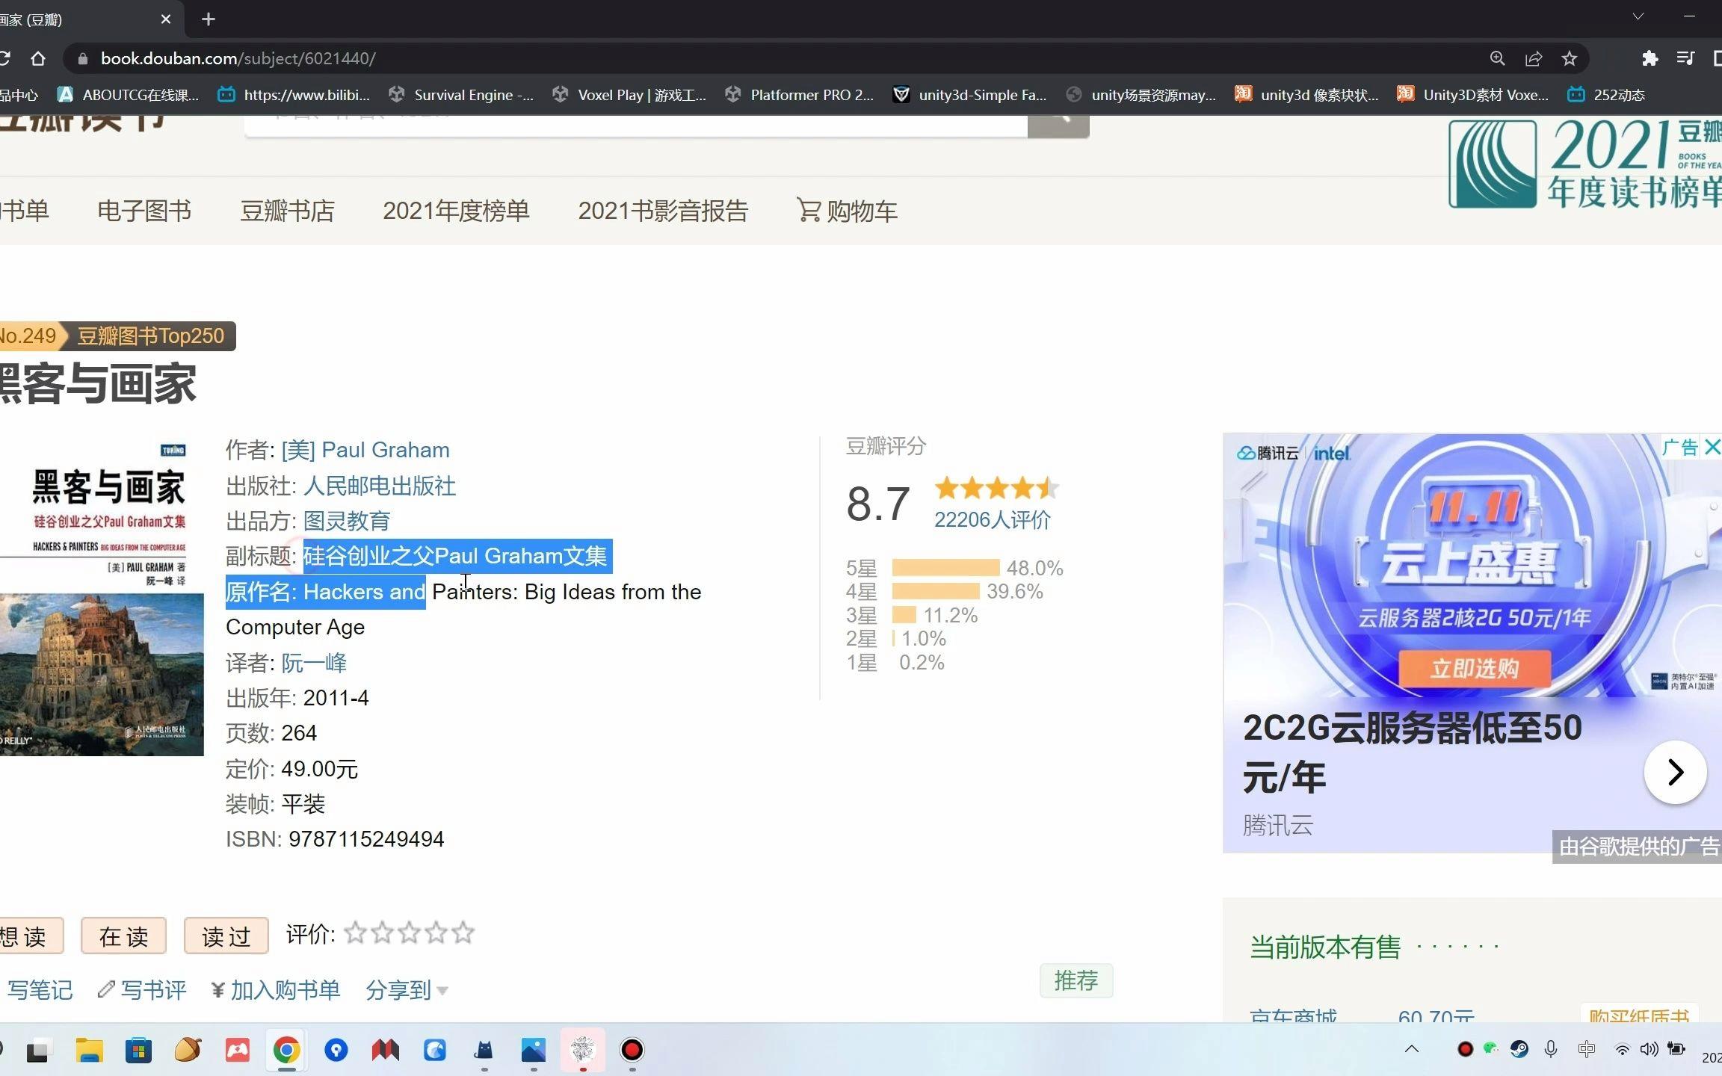Click the 立即选购 ad button
This screenshot has width=1722, height=1076.
point(1475,668)
